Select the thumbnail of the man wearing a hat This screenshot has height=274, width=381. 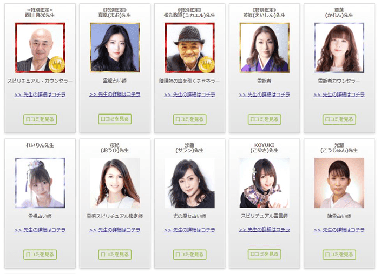point(189,48)
